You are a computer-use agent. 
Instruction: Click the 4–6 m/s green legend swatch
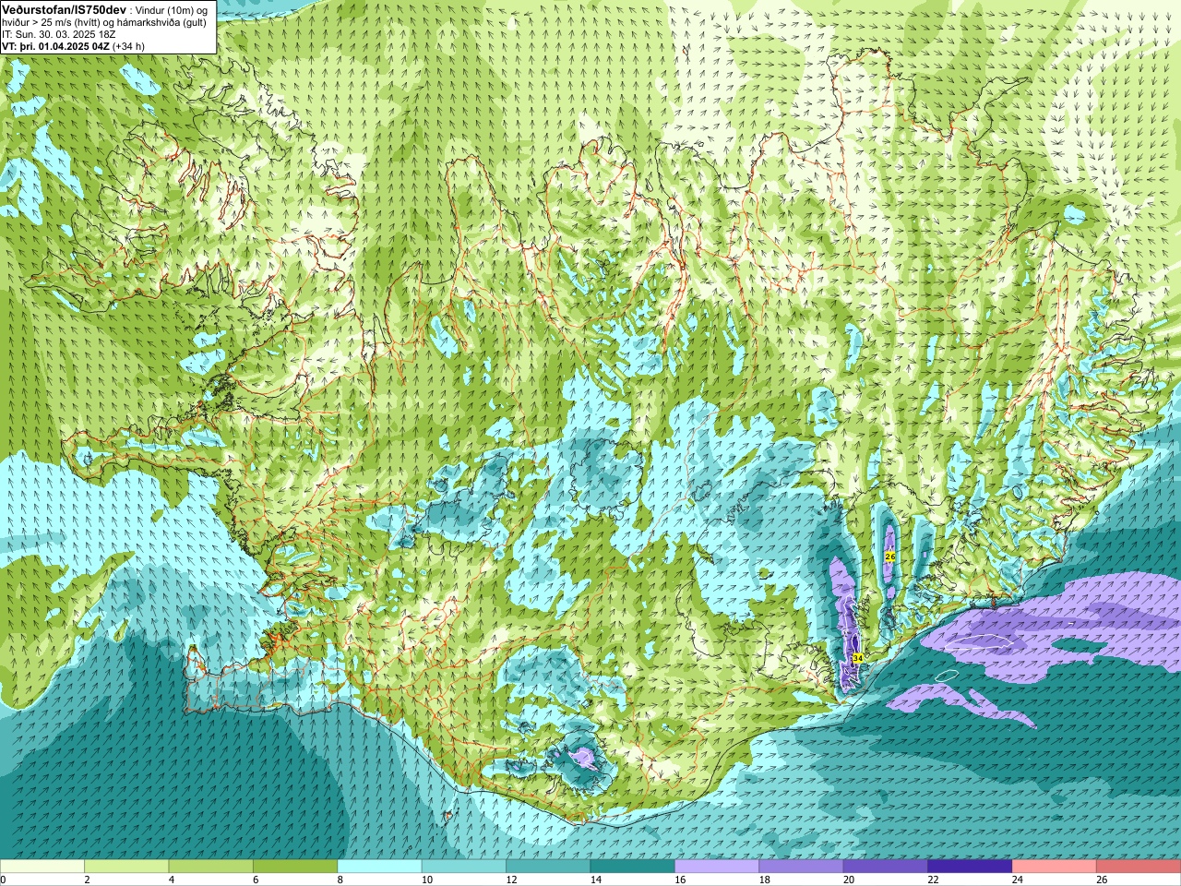click(x=211, y=867)
